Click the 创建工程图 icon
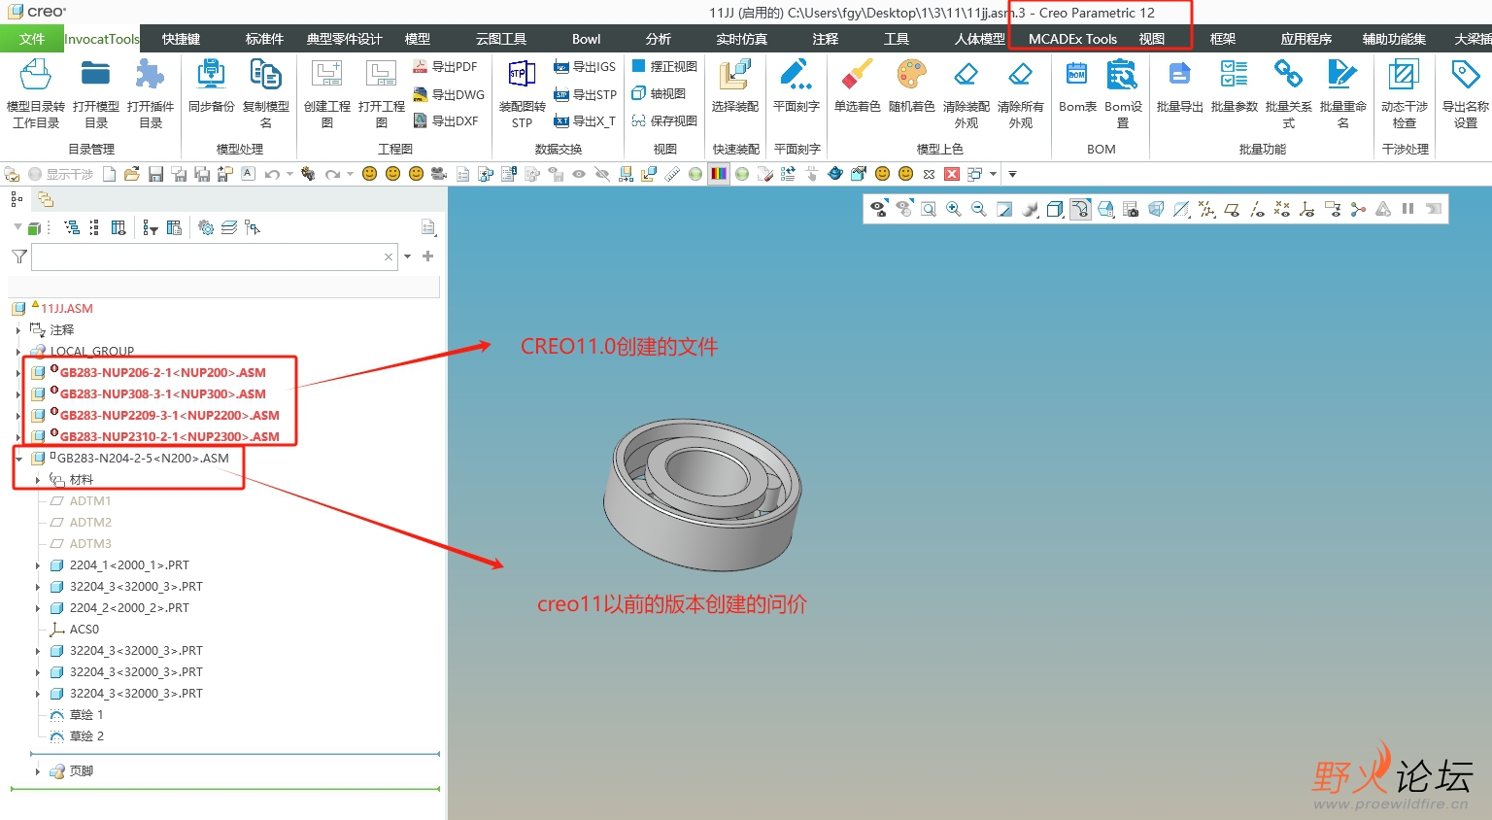 (326, 75)
